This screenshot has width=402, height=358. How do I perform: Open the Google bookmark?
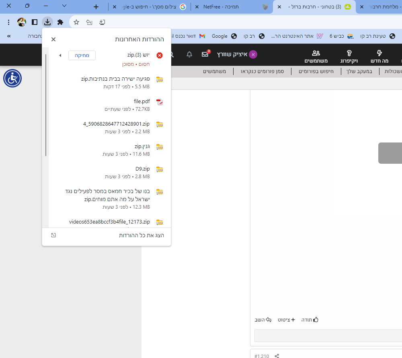click(x=224, y=36)
